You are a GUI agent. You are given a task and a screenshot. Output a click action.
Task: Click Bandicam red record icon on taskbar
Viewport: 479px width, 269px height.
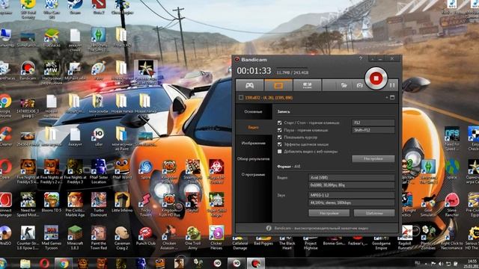[x=256, y=263]
